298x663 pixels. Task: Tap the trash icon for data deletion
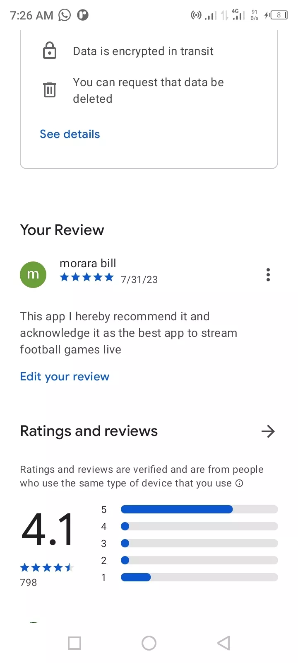50,90
